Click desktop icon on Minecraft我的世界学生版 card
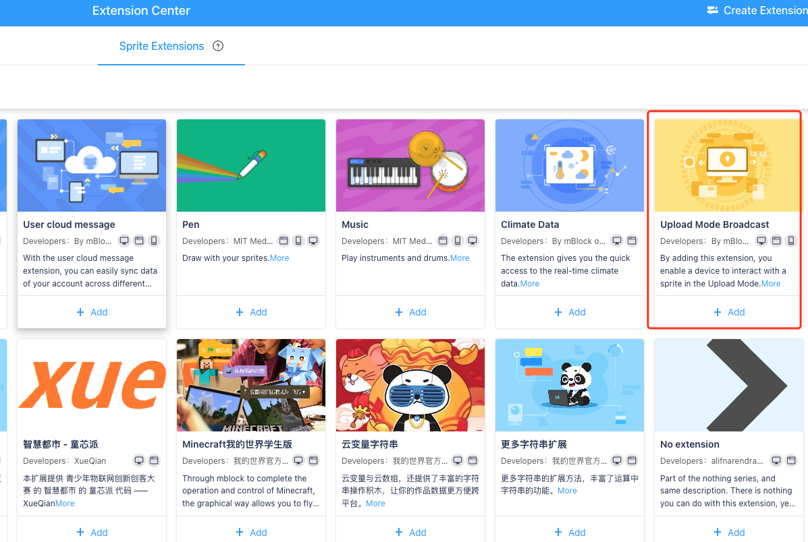This screenshot has width=808, height=542. click(x=298, y=460)
